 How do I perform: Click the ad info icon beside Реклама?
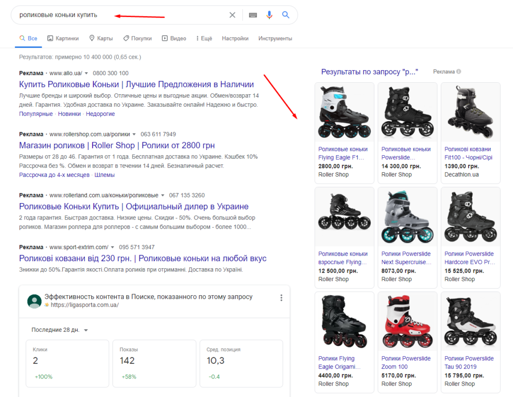[x=458, y=72]
